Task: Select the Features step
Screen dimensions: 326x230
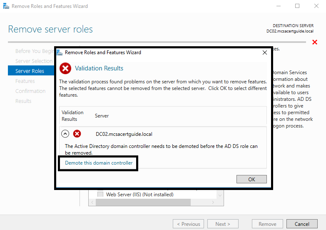Action: click(25, 81)
